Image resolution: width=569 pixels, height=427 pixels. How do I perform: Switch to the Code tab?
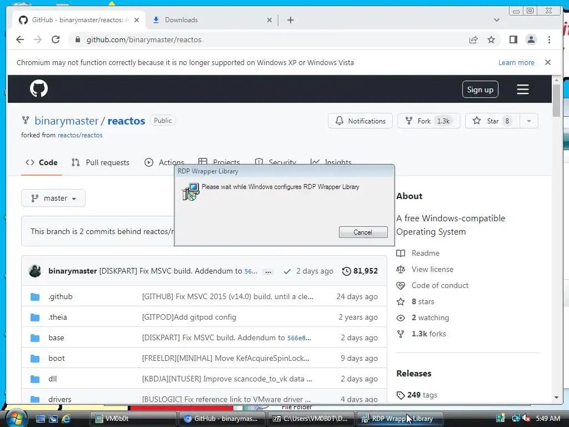(41, 163)
